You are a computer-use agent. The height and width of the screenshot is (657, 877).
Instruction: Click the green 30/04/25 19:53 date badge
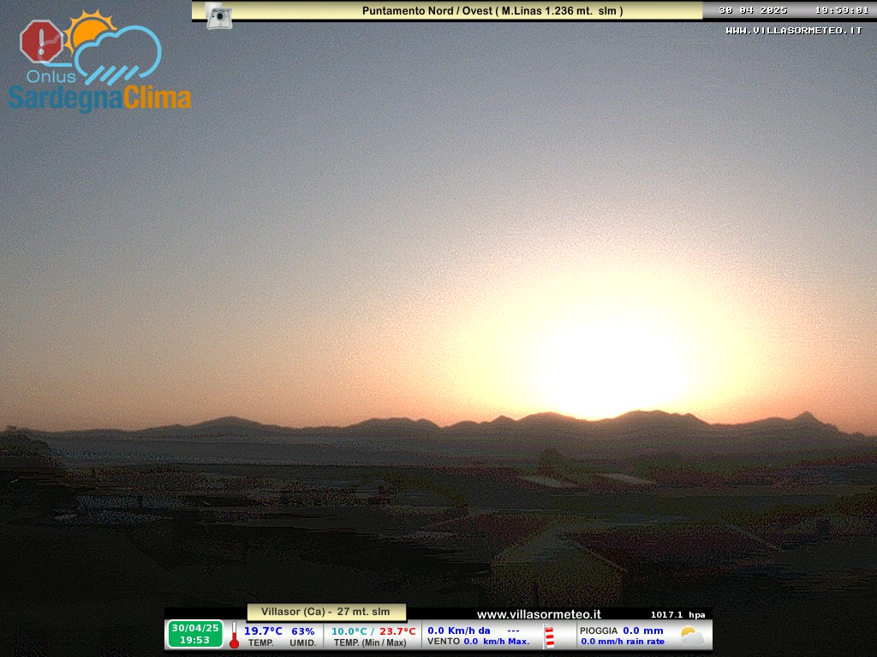pos(195,634)
